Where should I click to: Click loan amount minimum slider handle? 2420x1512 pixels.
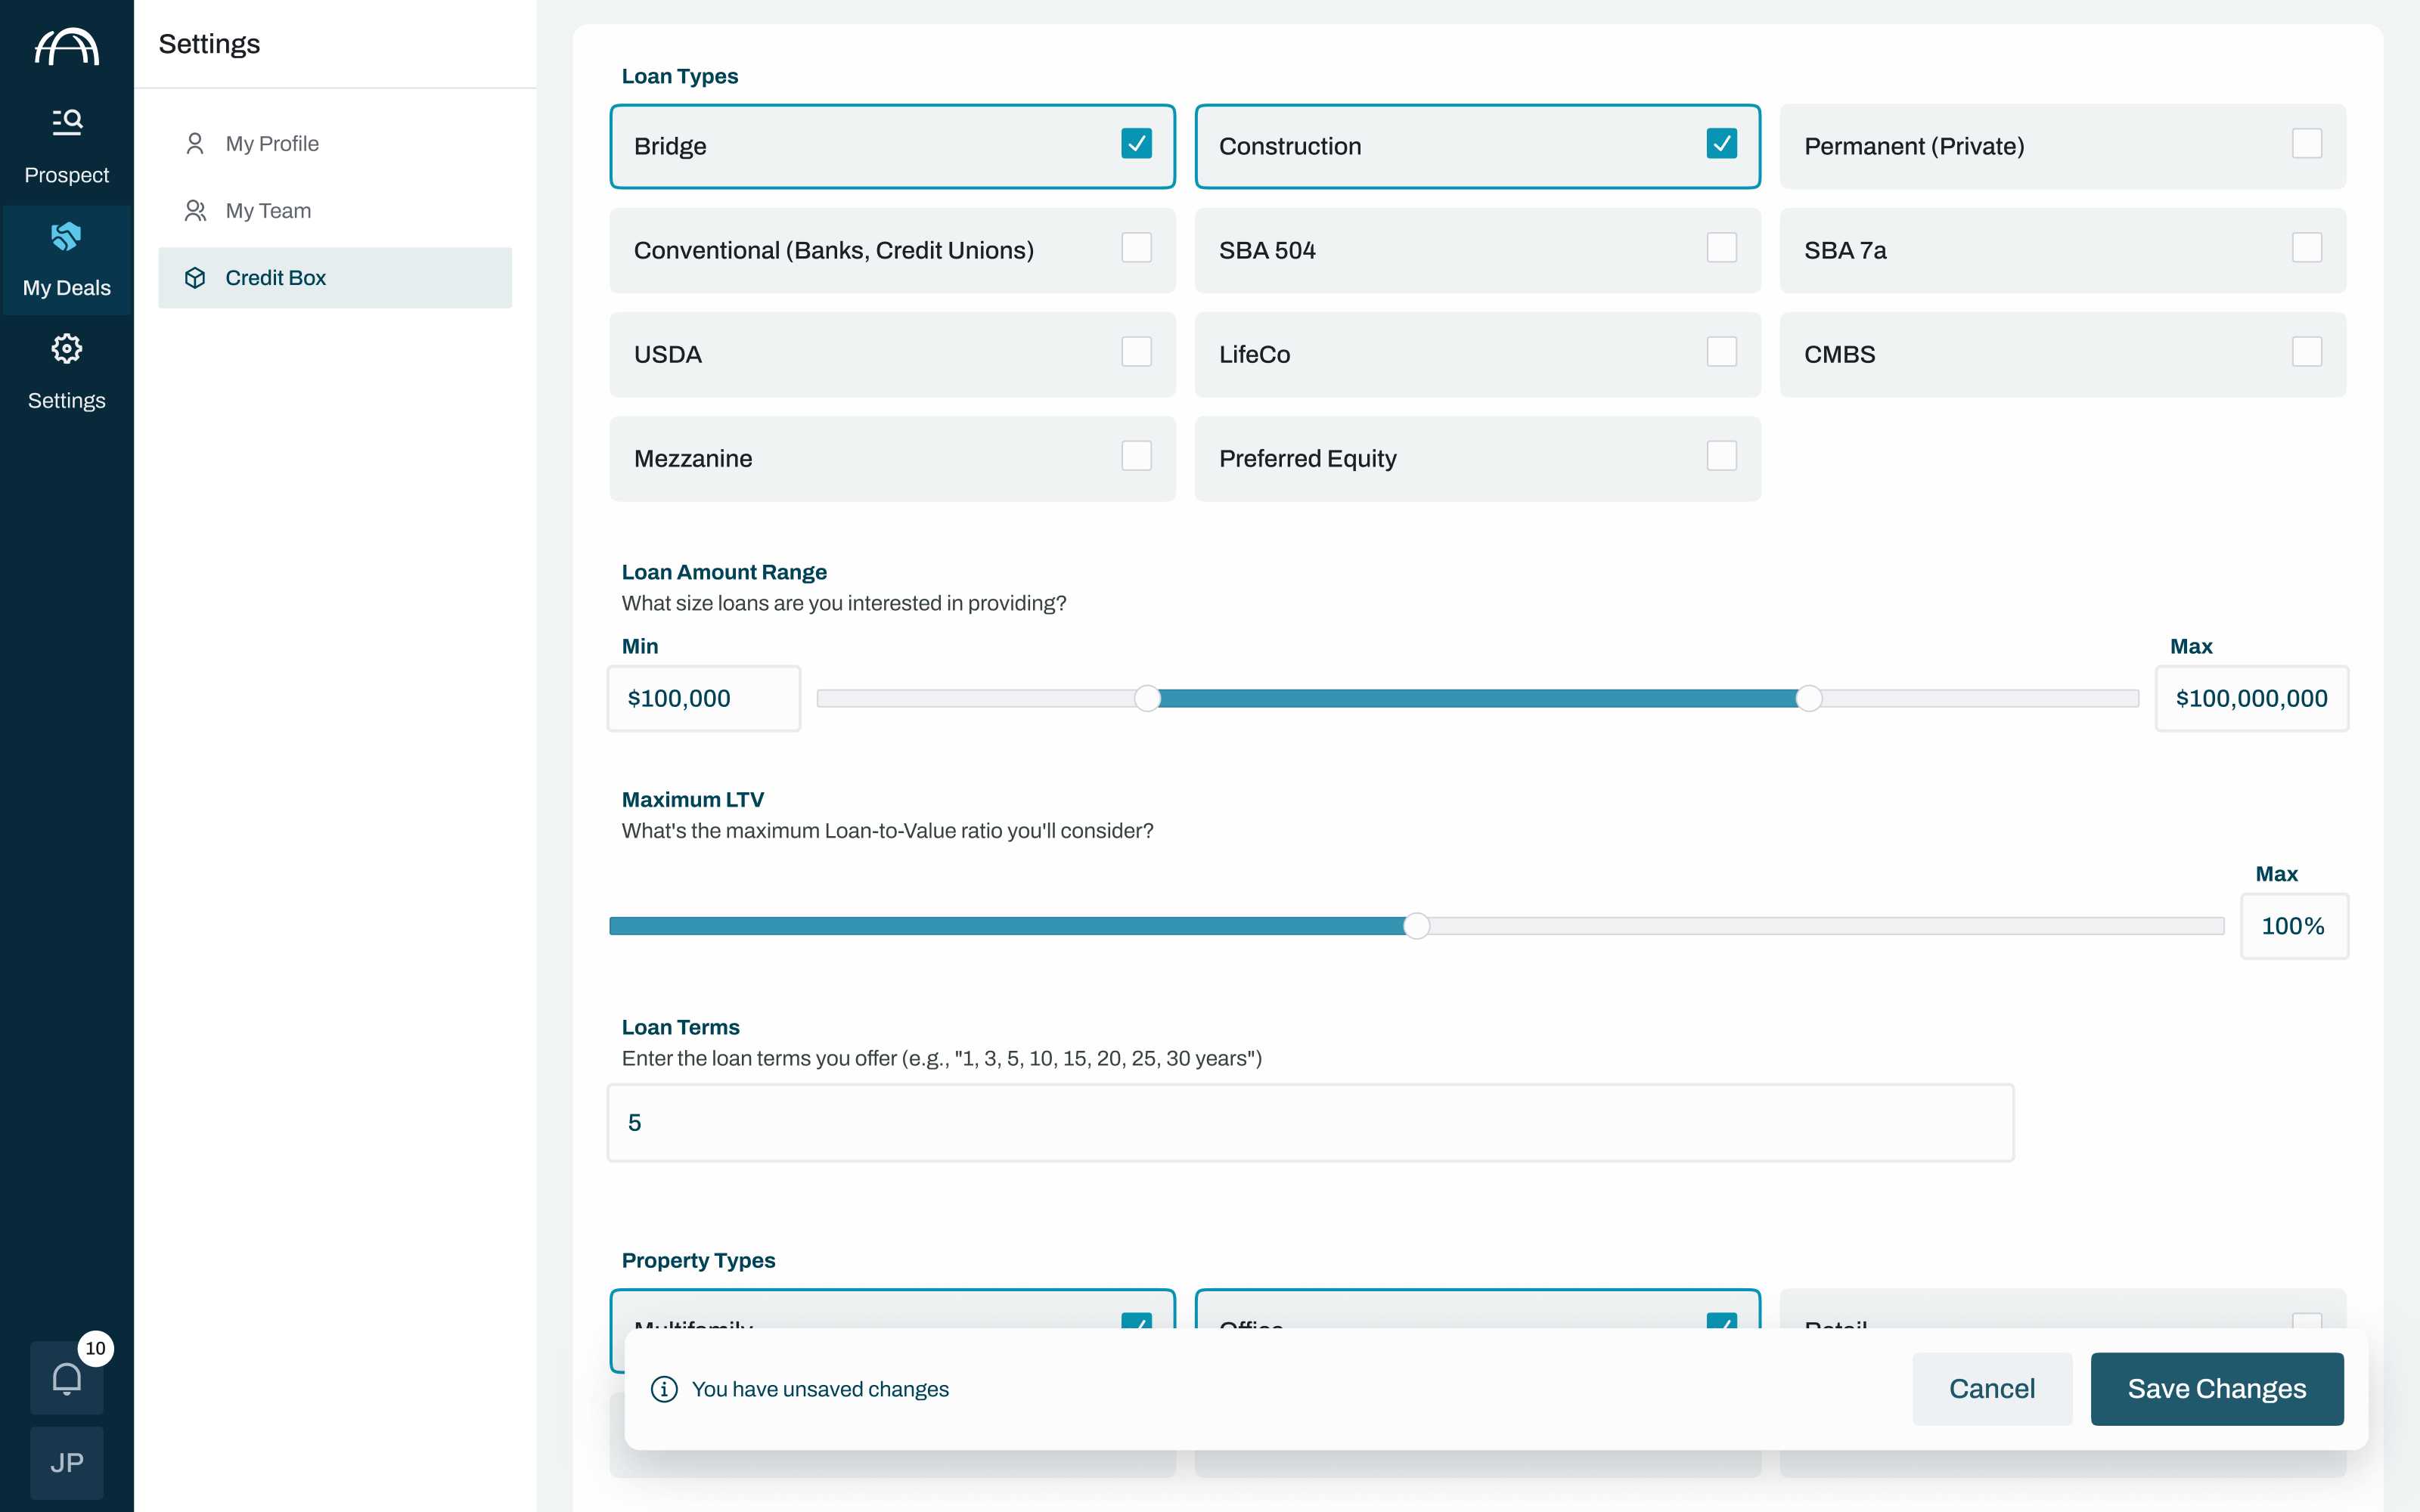(1147, 698)
